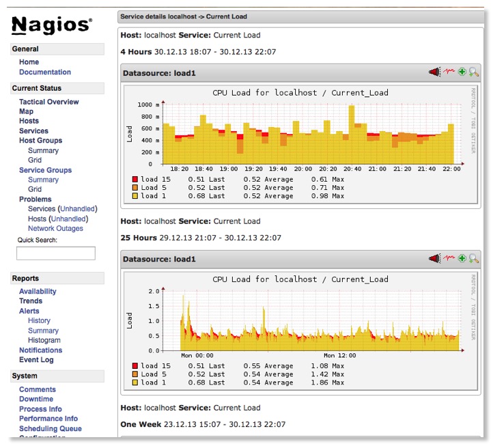
Task: Open the Process Info page
Action: [40, 409]
